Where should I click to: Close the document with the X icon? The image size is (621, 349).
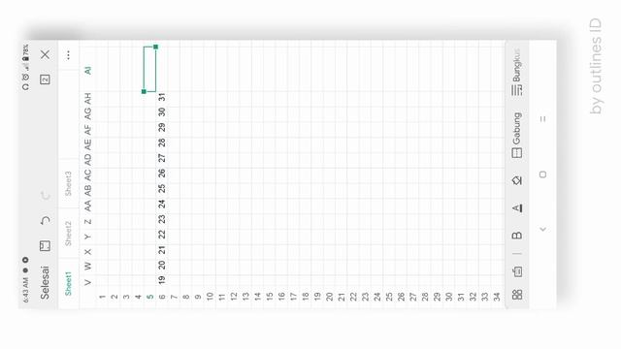coord(46,54)
